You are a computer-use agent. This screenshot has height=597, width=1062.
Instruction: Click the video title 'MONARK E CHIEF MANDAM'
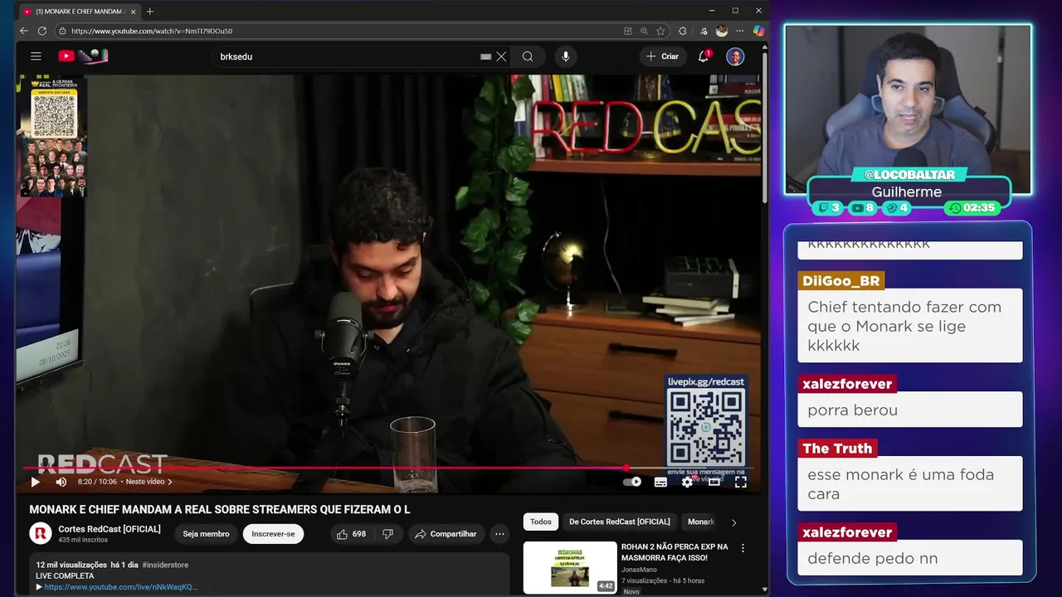tap(220, 509)
